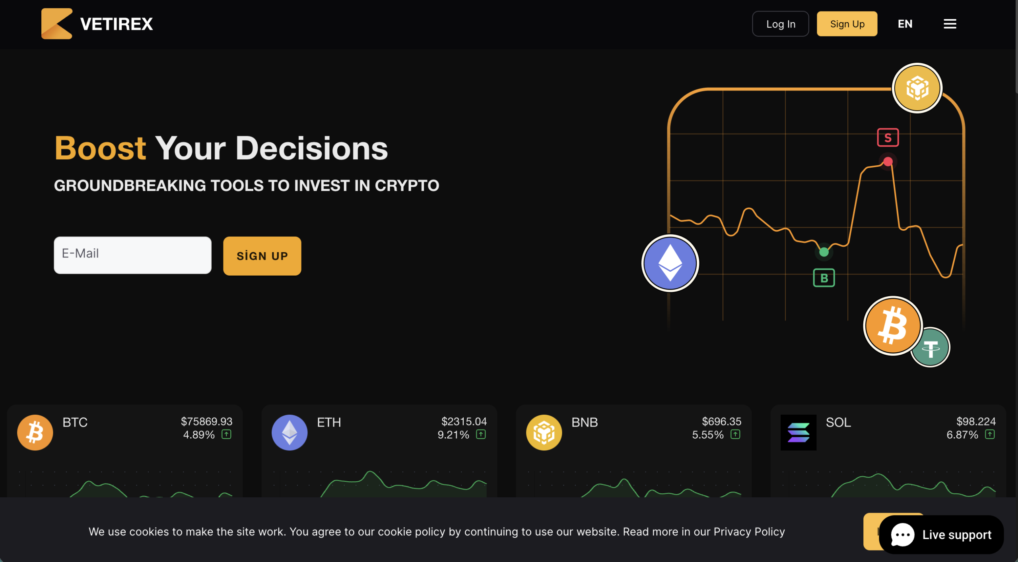This screenshot has height=562, width=1018.
Task: Open the hamburger navigation menu
Action: 950,23
